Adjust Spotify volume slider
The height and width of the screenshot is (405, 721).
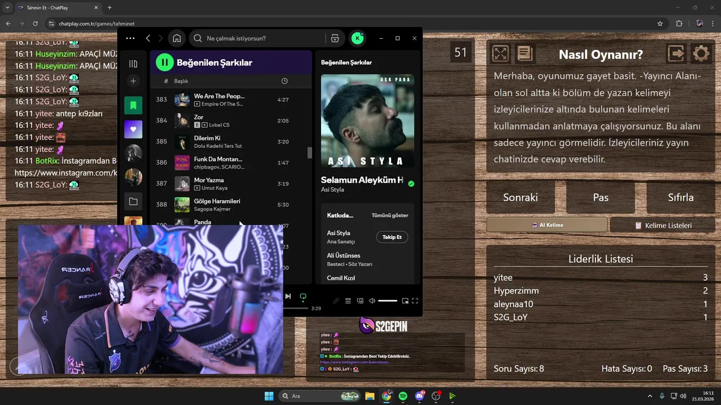coord(388,301)
